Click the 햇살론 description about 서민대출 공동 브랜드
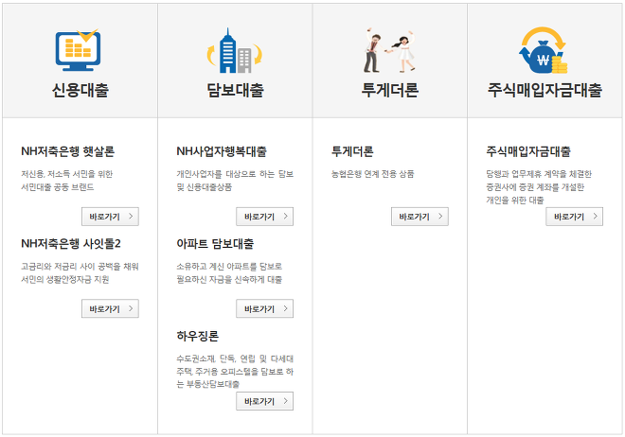The width and height of the screenshot is (625, 437). (x=67, y=181)
